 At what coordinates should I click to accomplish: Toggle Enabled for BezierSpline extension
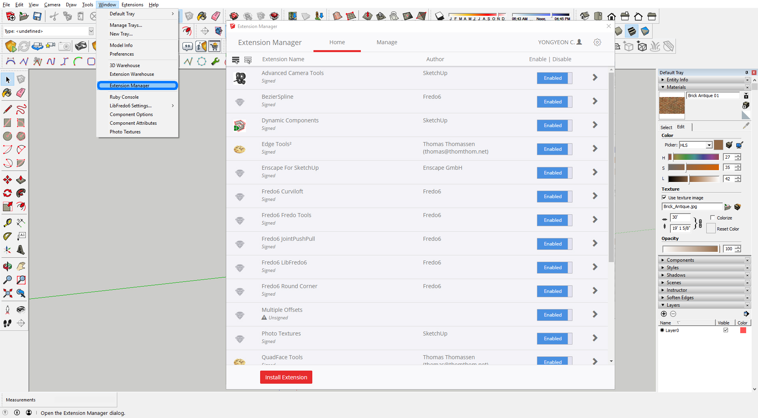(554, 102)
